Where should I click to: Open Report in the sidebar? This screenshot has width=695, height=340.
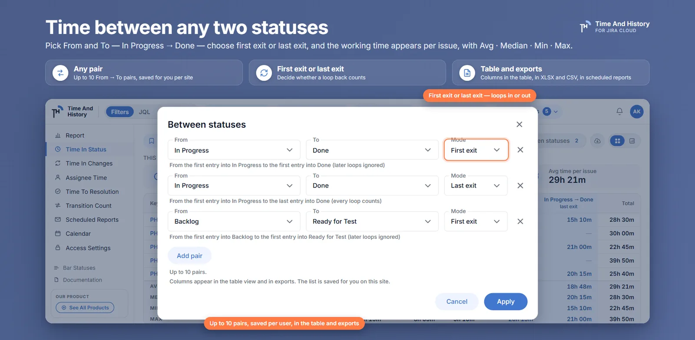click(x=75, y=135)
